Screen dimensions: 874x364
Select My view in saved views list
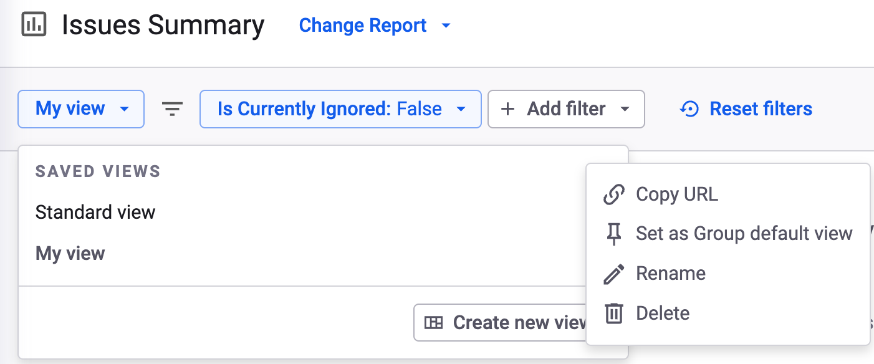pyautogui.click(x=70, y=254)
